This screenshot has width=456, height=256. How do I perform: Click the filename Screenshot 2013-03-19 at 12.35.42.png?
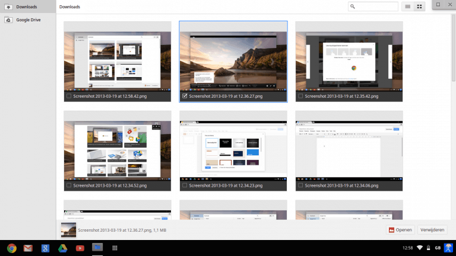[341, 96]
